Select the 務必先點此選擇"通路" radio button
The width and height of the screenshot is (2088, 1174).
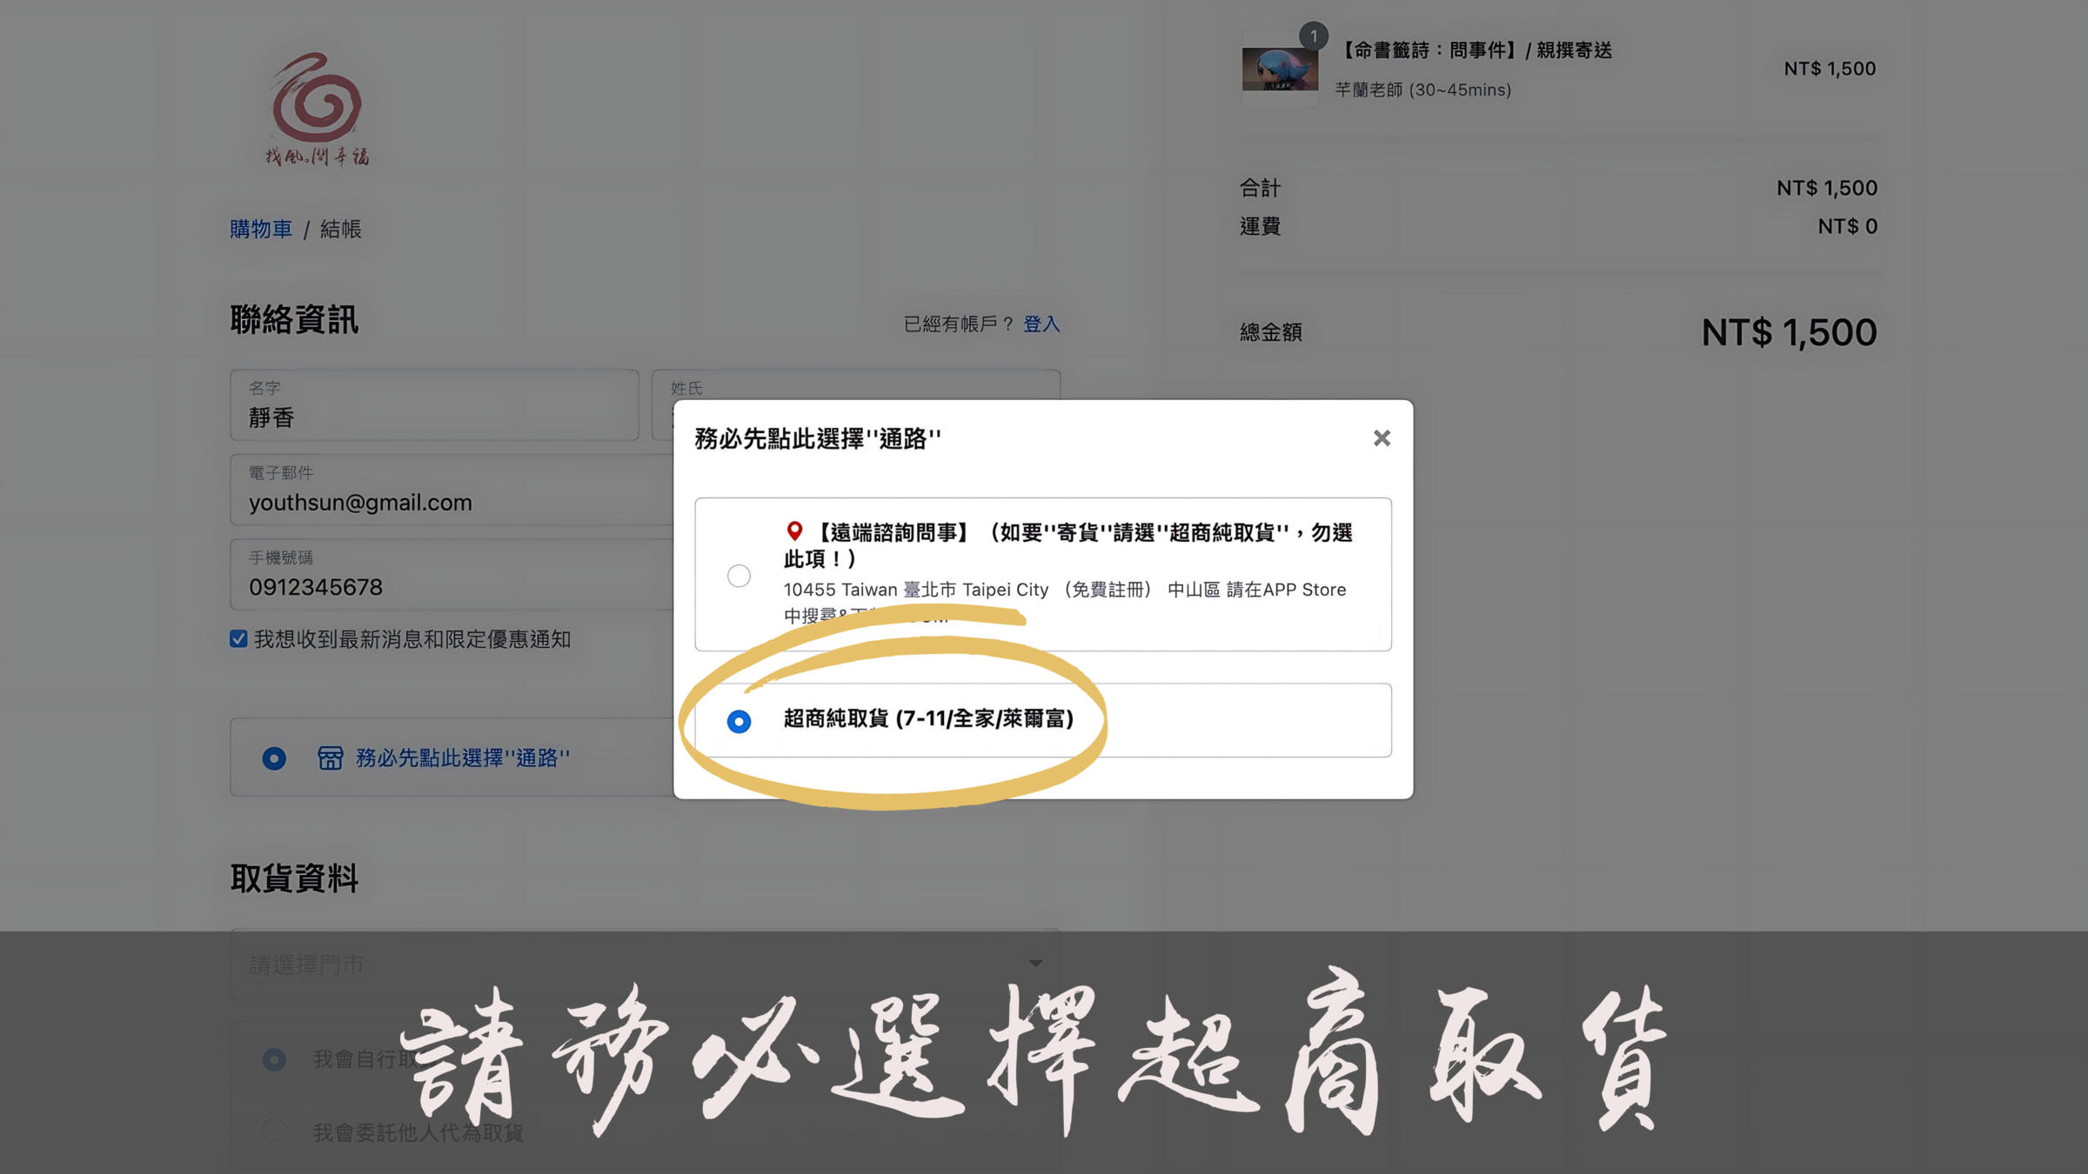pyautogui.click(x=274, y=758)
